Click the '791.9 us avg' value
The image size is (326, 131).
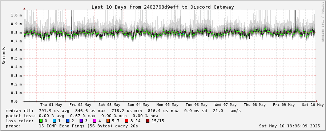(54, 111)
